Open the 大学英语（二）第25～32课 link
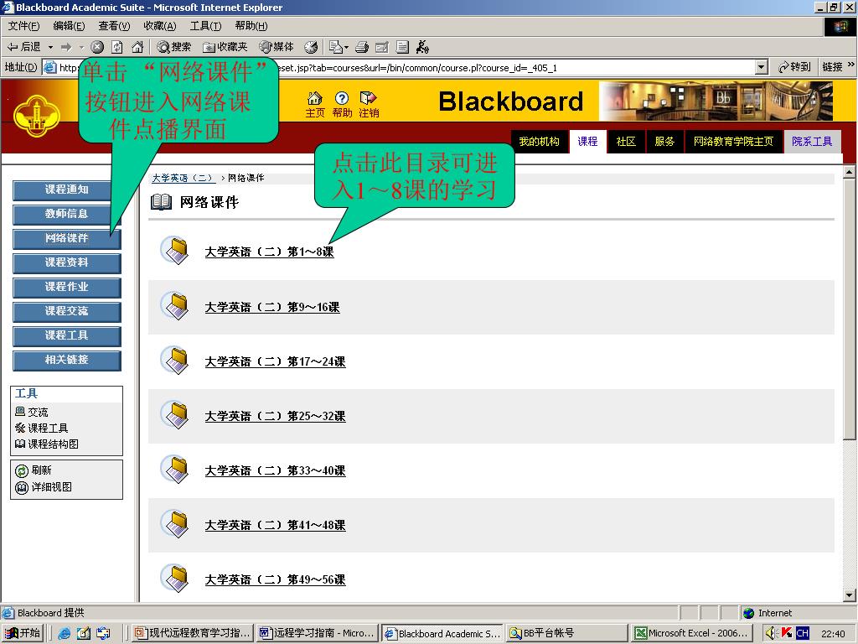The width and height of the screenshot is (858, 644). [275, 416]
